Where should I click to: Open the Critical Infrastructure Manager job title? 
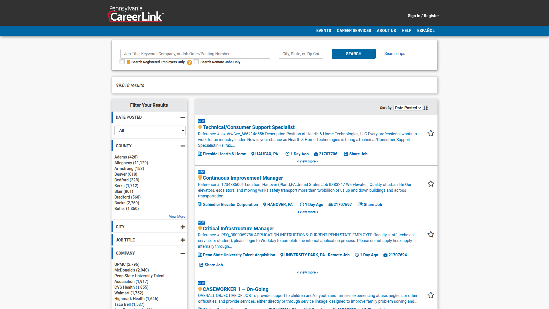(x=238, y=229)
